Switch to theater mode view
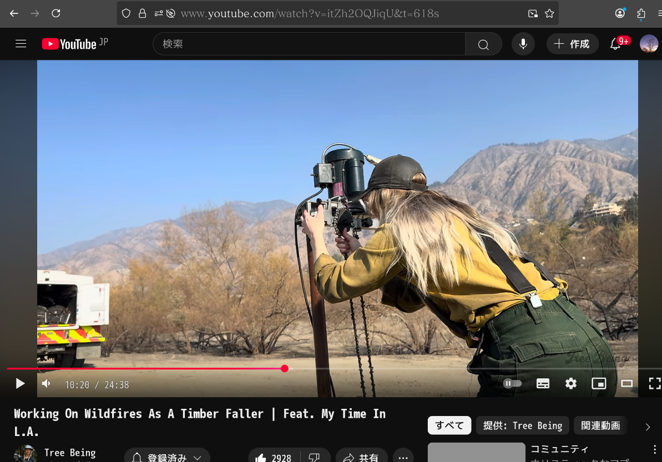 [626, 383]
